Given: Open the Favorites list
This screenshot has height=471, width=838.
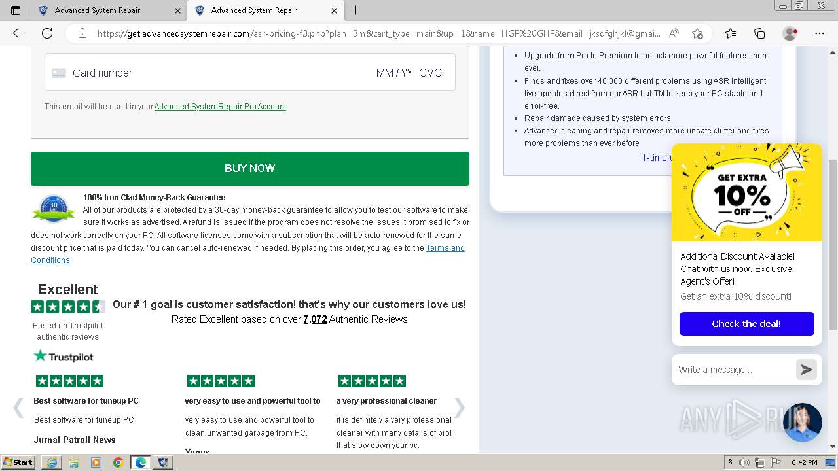Looking at the screenshot, I should 731,33.
